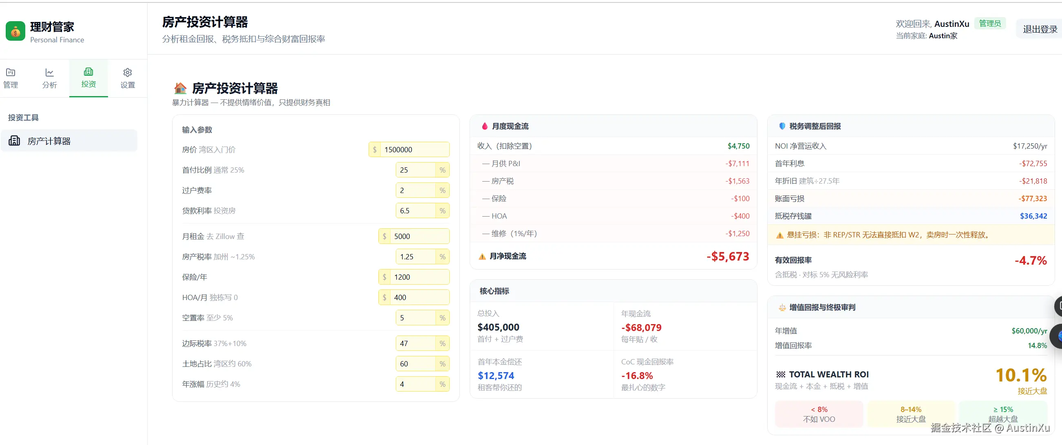Click the house icon beside calculator title
The width and height of the screenshot is (1062, 445).
pyautogui.click(x=180, y=88)
